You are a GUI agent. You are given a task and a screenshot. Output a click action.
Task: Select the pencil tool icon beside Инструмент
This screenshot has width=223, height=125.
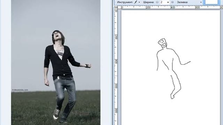pyautogui.click(x=136, y=2)
